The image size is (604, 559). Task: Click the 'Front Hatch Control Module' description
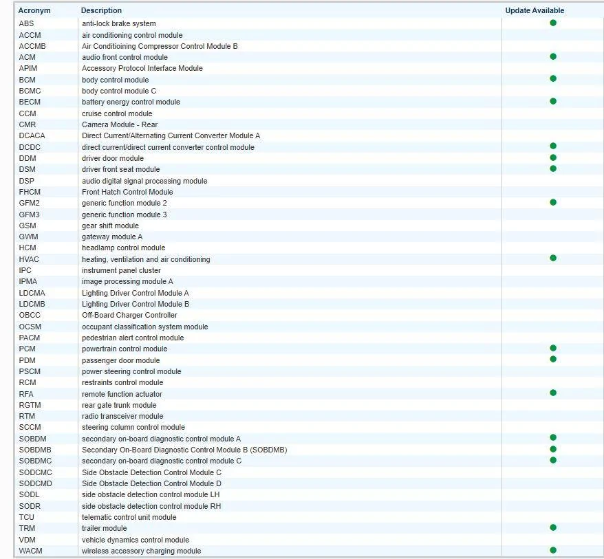click(127, 192)
